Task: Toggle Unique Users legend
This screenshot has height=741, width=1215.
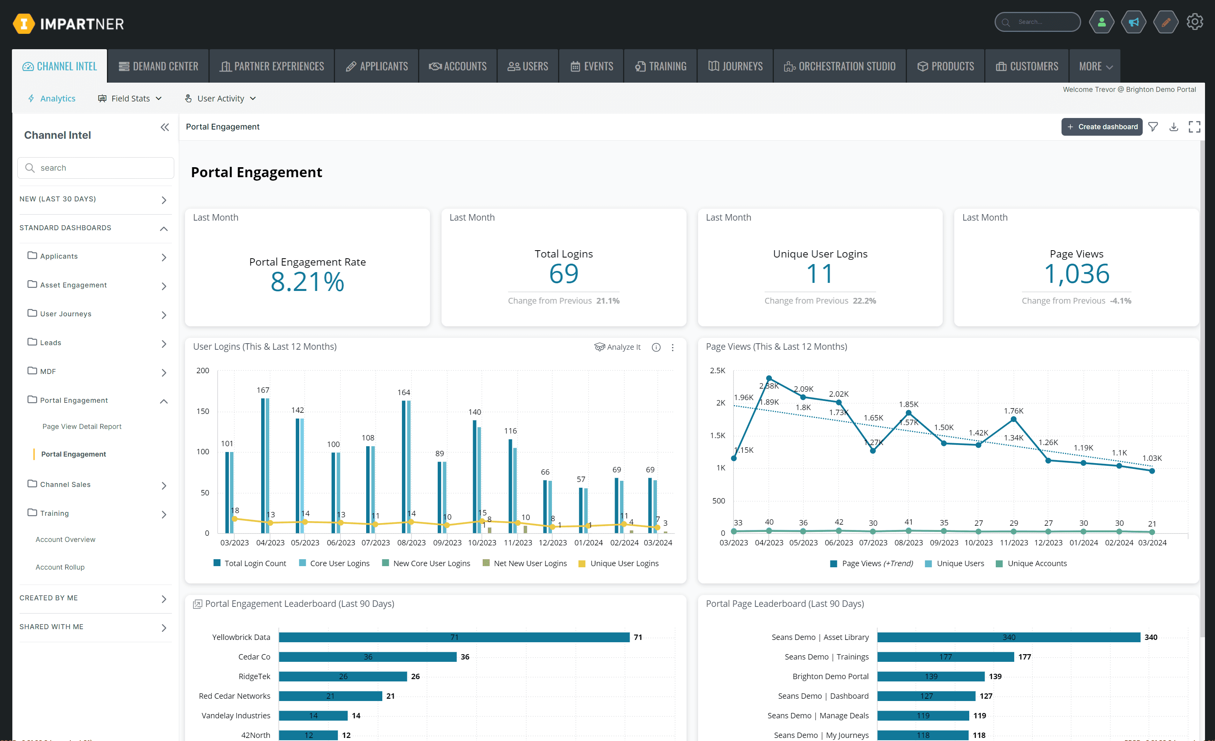Action: click(955, 563)
